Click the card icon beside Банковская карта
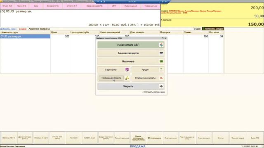Viewport: 264px width, 148px height. (x=161, y=53)
